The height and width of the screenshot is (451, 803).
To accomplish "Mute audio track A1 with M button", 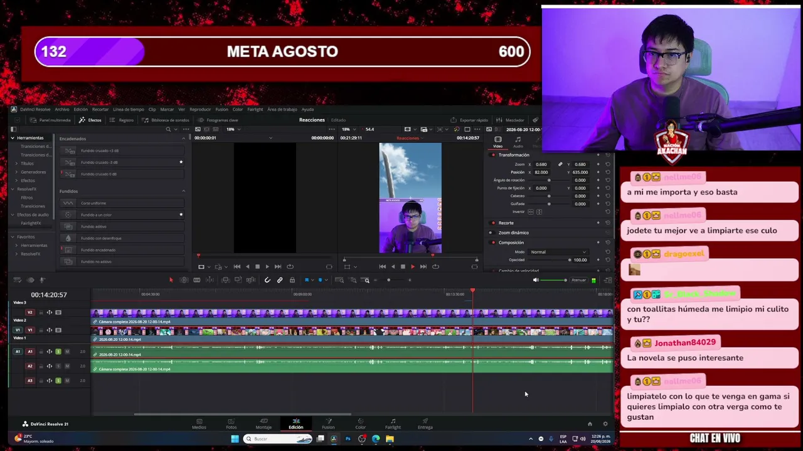I will tap(67, 351).
